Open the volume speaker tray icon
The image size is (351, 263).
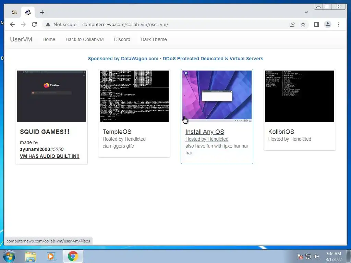(316, 256)
